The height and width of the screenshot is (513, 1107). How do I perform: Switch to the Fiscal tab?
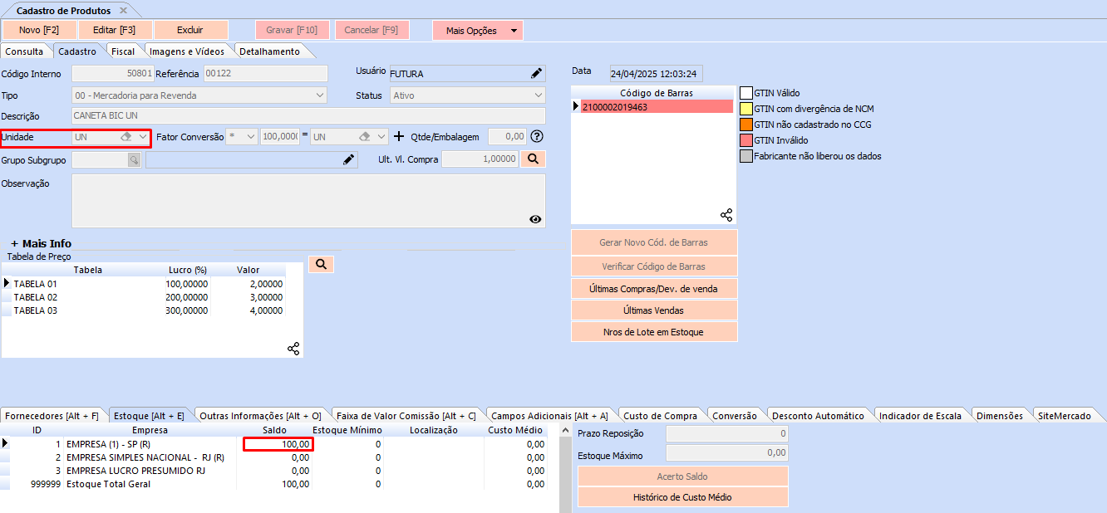[123, 51]
